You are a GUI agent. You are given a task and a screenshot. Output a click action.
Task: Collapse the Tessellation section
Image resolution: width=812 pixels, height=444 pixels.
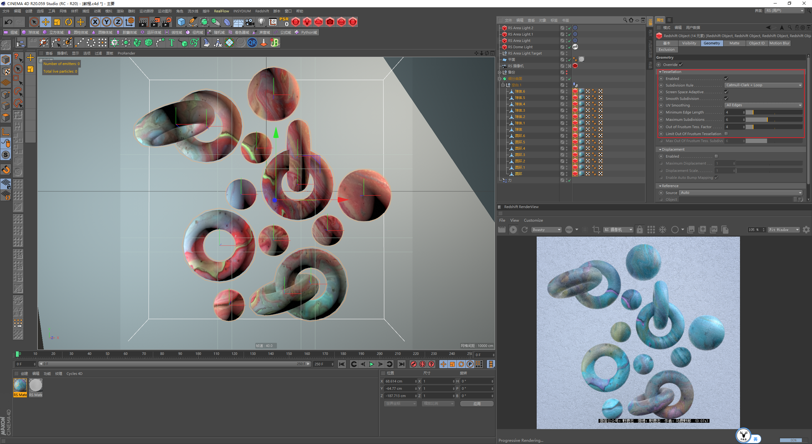[x=660, y=72]
